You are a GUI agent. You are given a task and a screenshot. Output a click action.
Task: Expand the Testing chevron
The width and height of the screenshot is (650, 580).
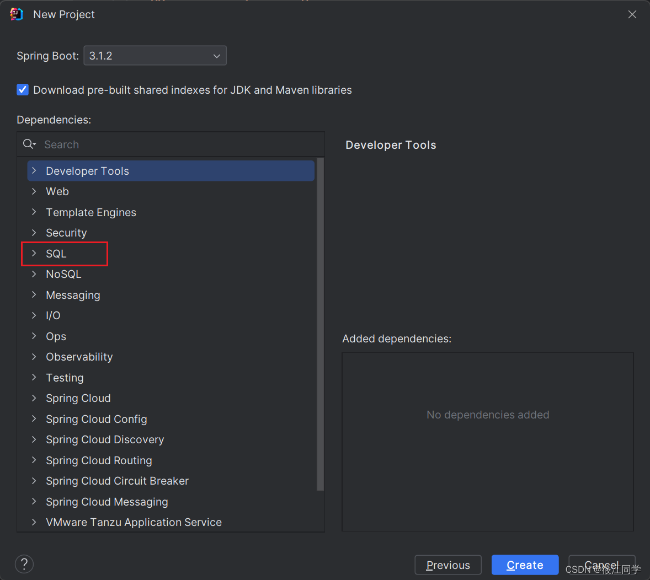(34, 378)
